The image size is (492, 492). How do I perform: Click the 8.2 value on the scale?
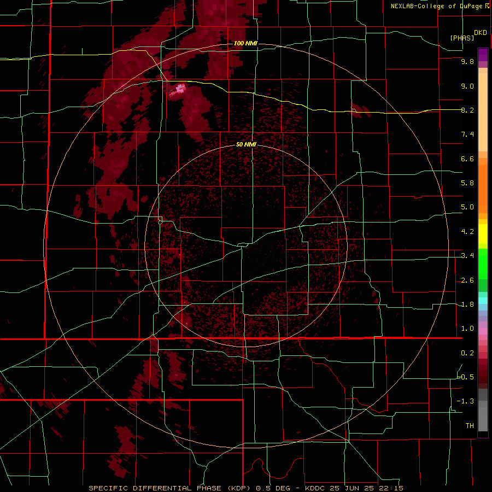(x=467, y=110)
